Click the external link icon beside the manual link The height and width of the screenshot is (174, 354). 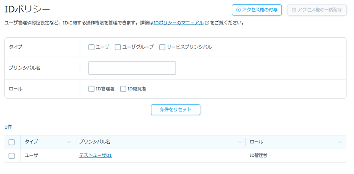207,23
